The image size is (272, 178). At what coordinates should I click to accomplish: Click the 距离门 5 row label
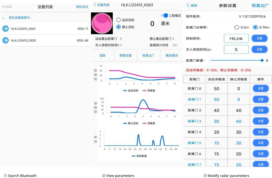pos(194,143)
